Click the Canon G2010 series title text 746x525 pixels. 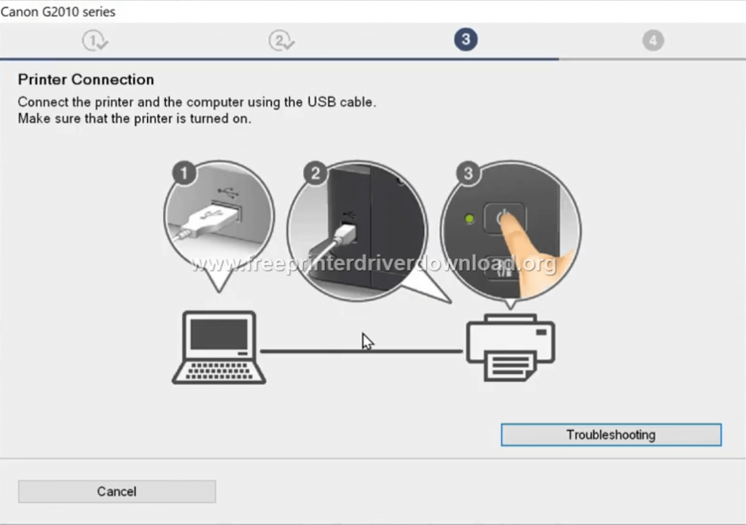click(x=58, y=12)
